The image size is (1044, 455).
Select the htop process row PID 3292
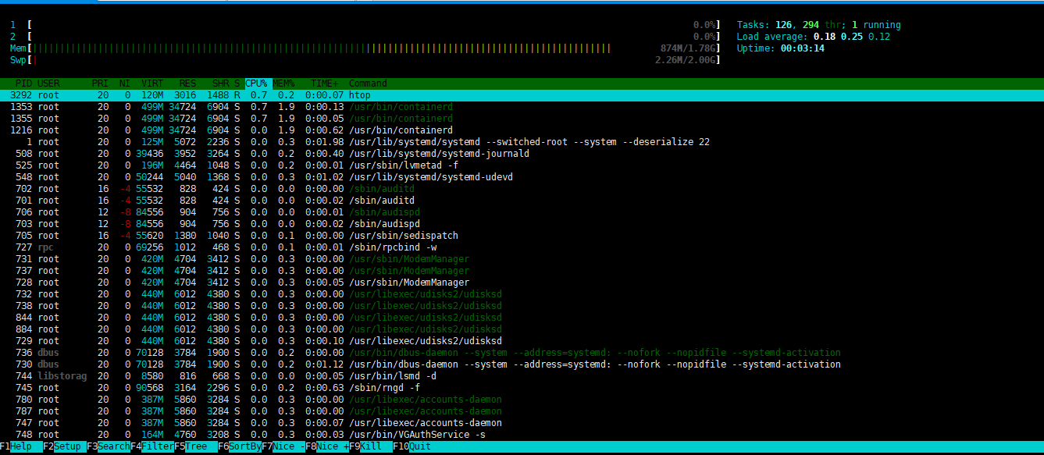pos(522,95)
